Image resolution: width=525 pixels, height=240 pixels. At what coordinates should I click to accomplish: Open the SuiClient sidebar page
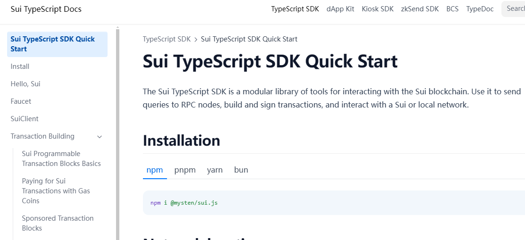pyautogui.click(x=25, y=119)
